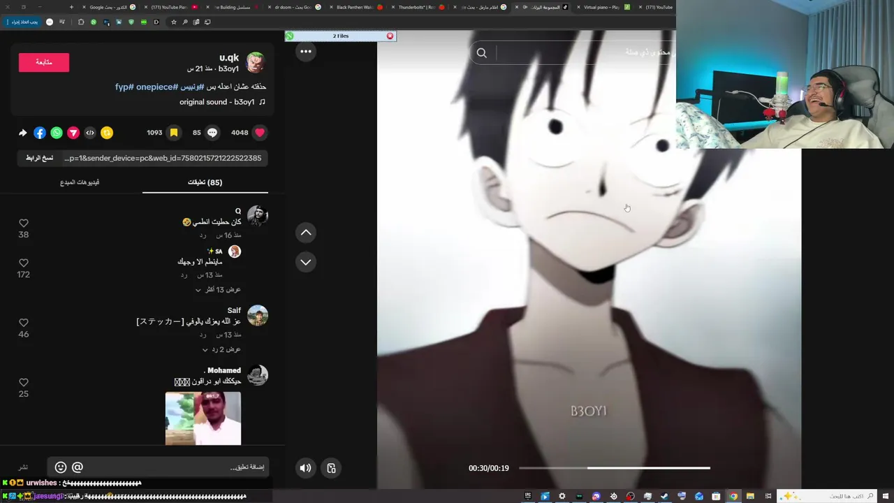Switch to the Thunderbolts browser tab
This screenshot has width=894, height=503.
pos(418,7)
